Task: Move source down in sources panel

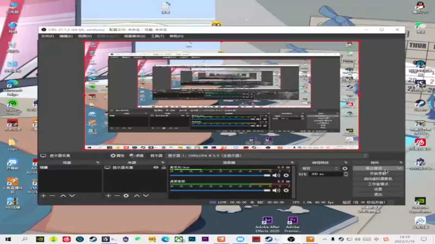Action: [x=146, y=196]
